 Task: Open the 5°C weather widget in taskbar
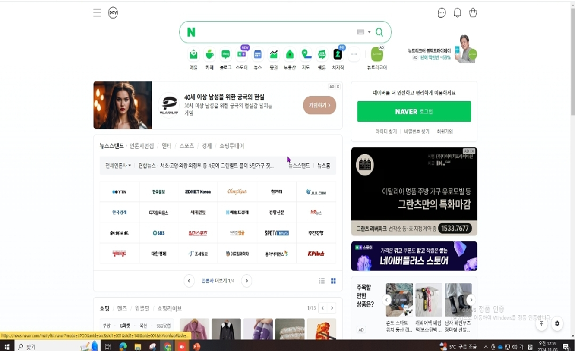458,347
